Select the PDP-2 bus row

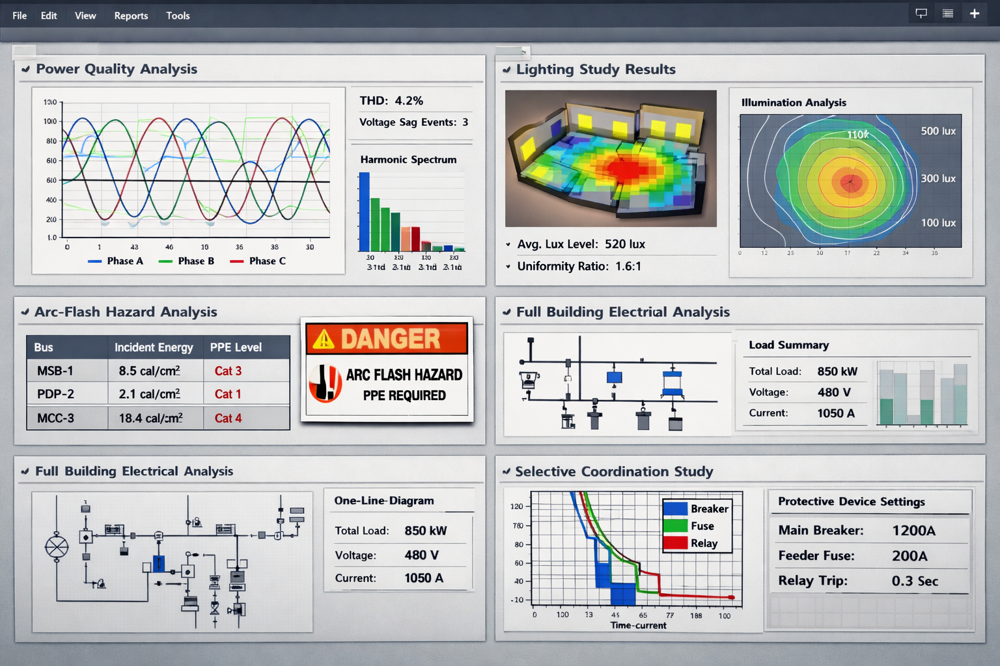pos(158,394)
